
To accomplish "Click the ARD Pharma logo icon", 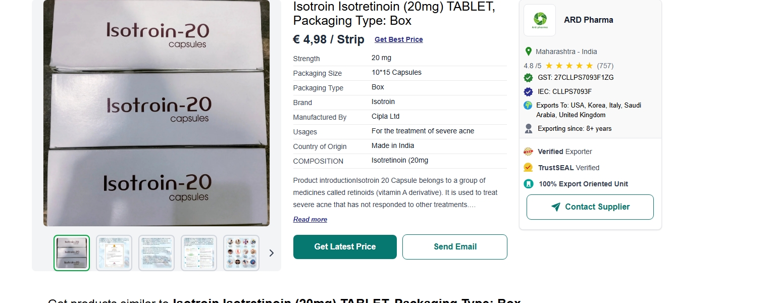I will click(x=540, y=20).
